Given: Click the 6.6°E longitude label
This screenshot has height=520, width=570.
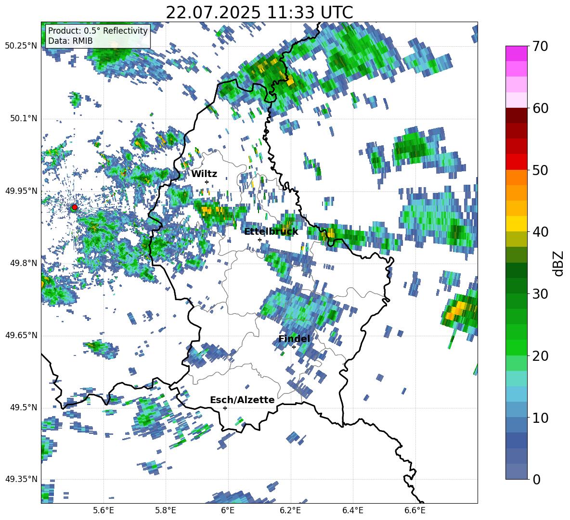Looking at the screenshot, I should click(x=415, y=510).
